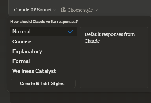The image size is (151, 103).
Task: Open the Claude 3.5 Sonnet model selector
Action: [35, 10]
